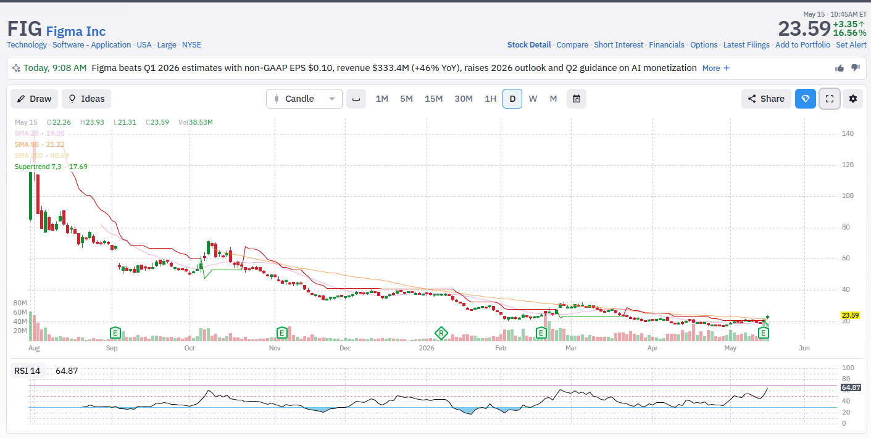Click the SMA 20 indicator label
Viewport: 871px width, 438px height.
click(x=40, y=133)
